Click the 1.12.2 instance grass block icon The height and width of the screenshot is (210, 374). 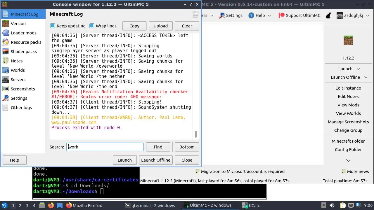pos(348,40)
